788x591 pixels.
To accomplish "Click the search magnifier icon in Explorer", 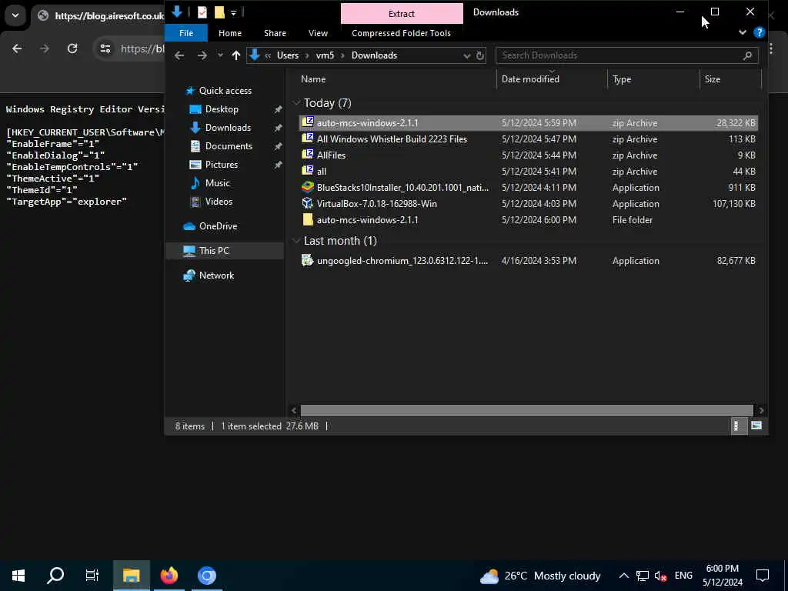I will [747, 55].
